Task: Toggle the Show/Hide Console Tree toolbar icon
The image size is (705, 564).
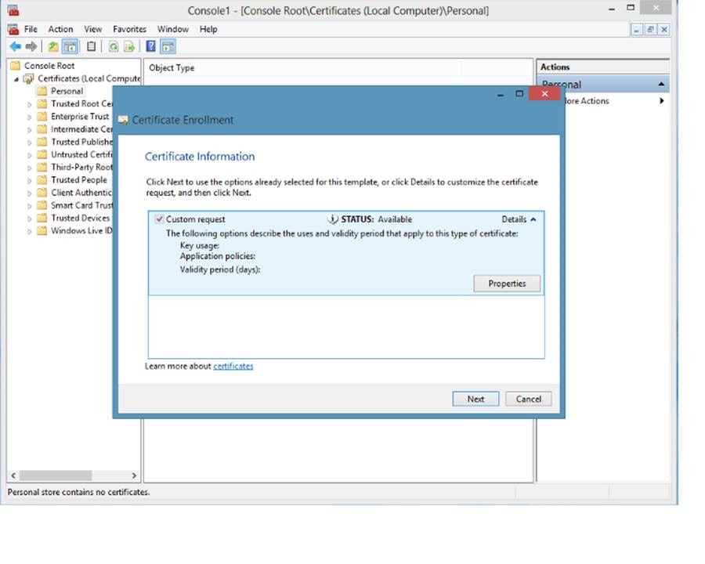Action: tap(70, 46)
